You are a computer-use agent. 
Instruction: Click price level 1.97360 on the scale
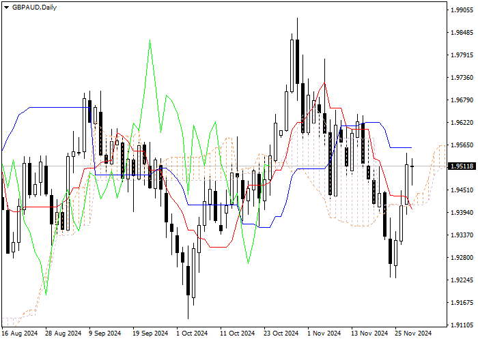coord(462,78)
